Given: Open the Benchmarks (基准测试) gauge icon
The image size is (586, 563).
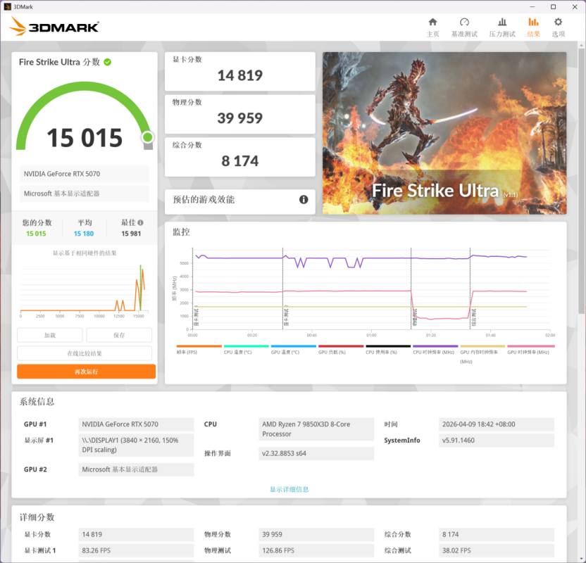Looking at the screenshot, I should [464, 23].
